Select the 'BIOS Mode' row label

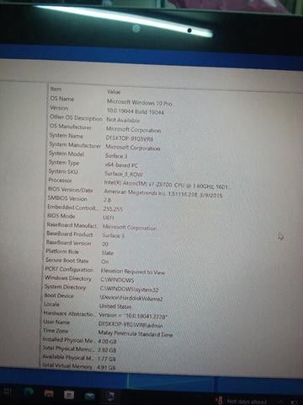[61, 216]
